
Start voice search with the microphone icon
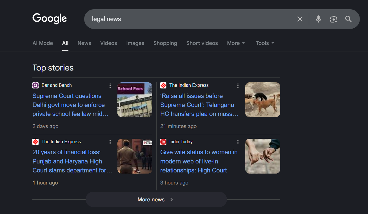[x=318, y=19]
